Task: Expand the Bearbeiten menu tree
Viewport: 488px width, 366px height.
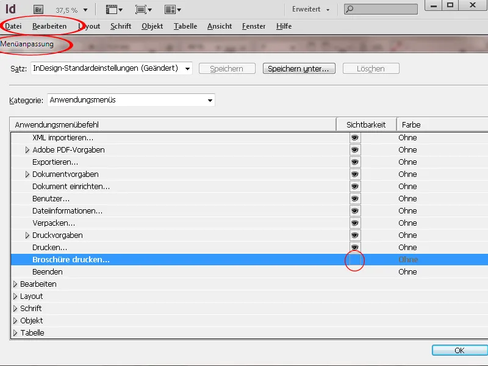Action: 15,284
